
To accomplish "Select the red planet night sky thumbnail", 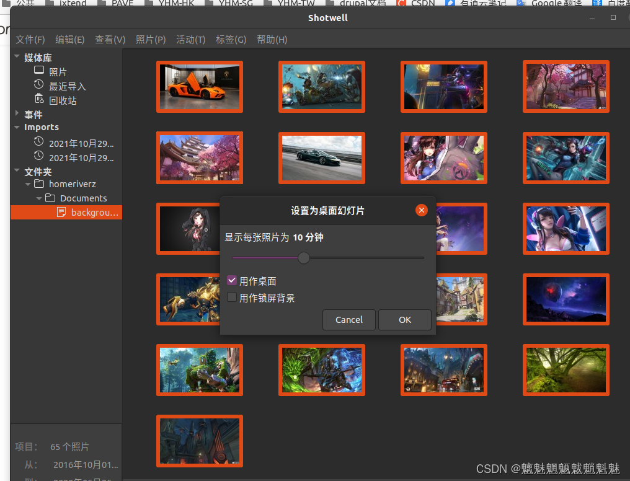I will pyautogui.click(x=566, y=299).
